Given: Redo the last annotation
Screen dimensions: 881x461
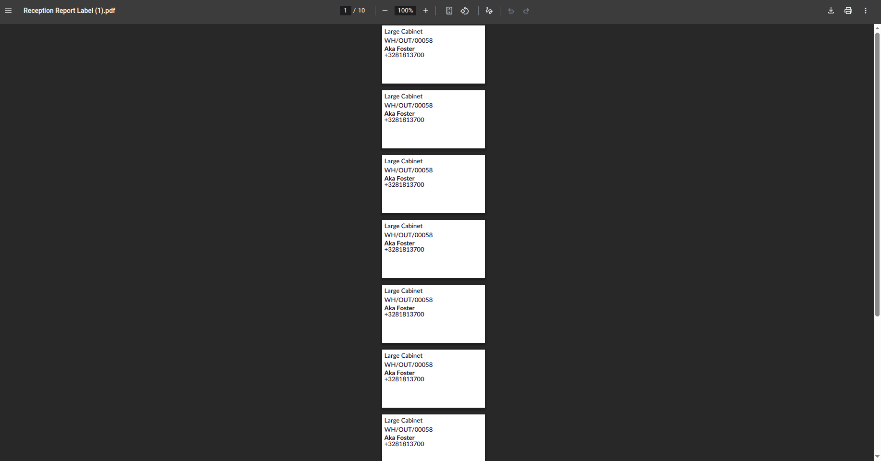Looking at the screenshot, I should coord(526,11).
